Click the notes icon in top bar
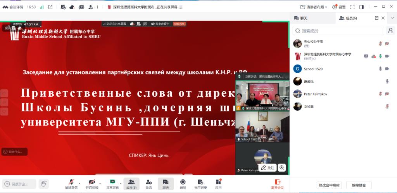The height and width of the screenshot is (193, 397). pos(63,7)
